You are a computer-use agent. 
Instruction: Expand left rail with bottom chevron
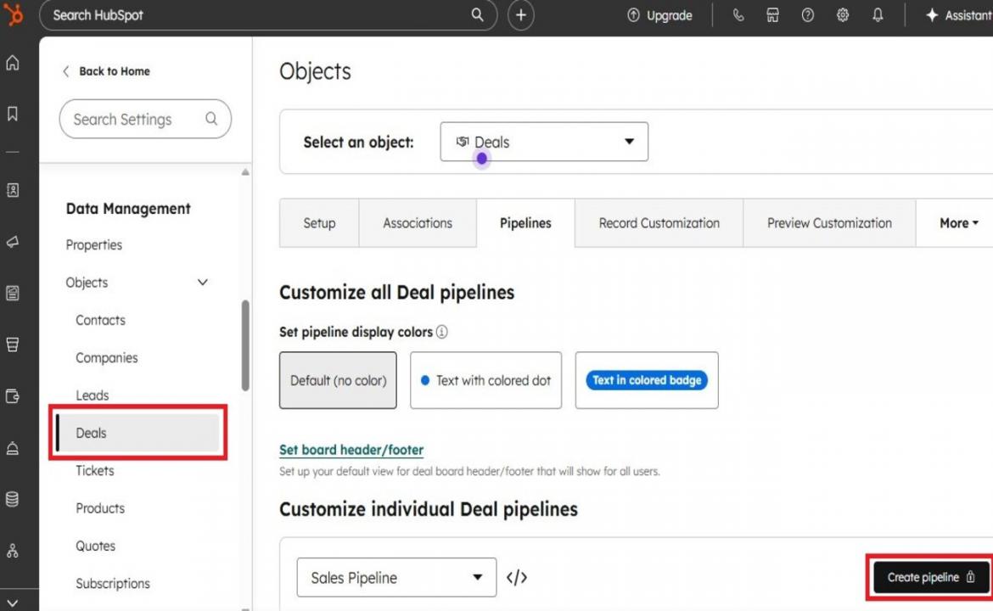click(13, 603)
